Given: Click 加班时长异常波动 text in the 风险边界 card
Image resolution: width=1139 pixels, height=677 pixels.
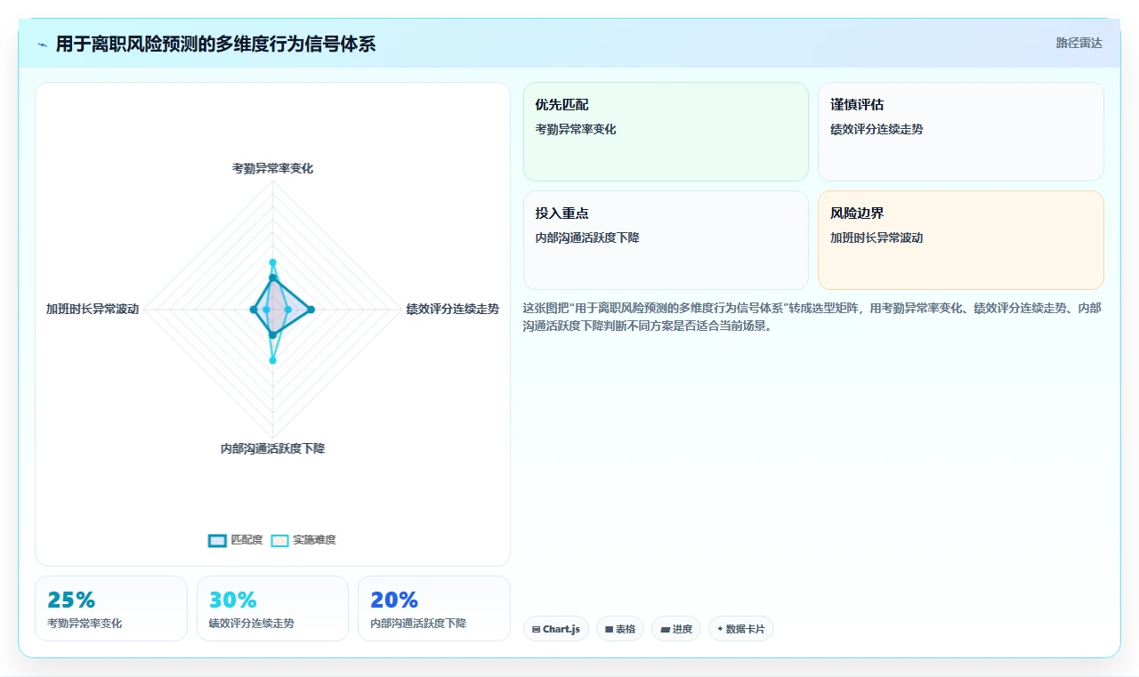Looking at the screenshot, I should click(x=876, y=238).
